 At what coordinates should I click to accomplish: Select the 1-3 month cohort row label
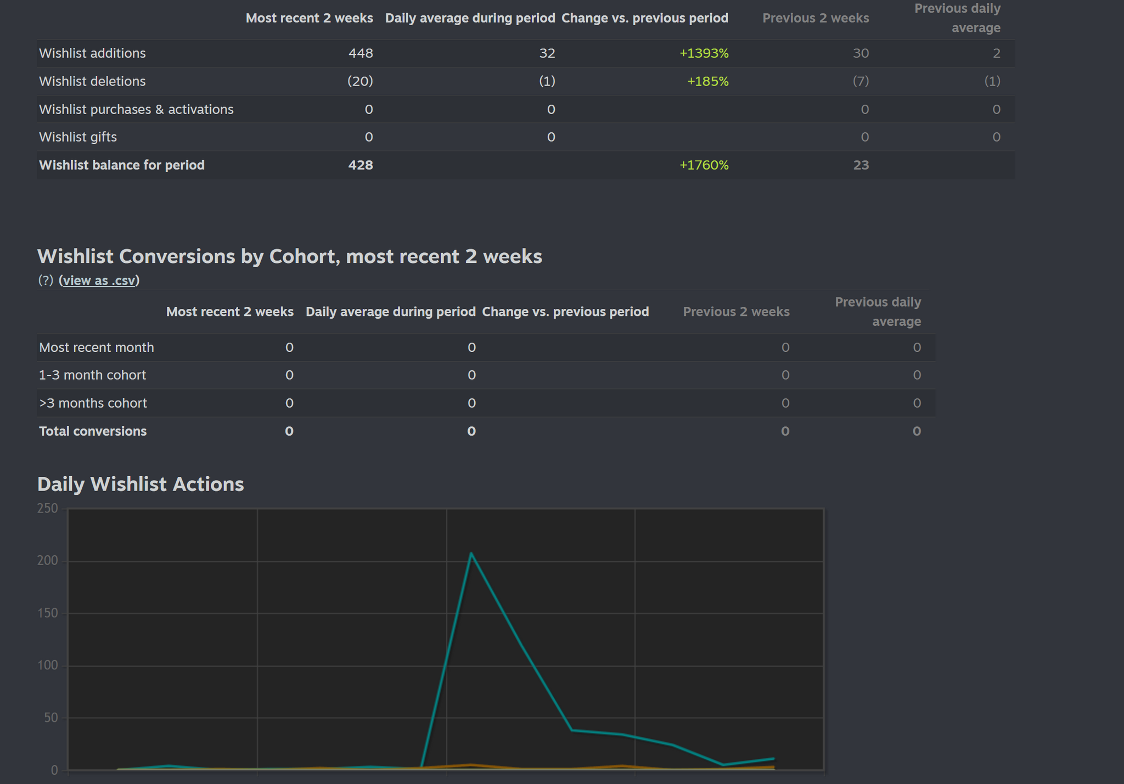pos(92,375)
